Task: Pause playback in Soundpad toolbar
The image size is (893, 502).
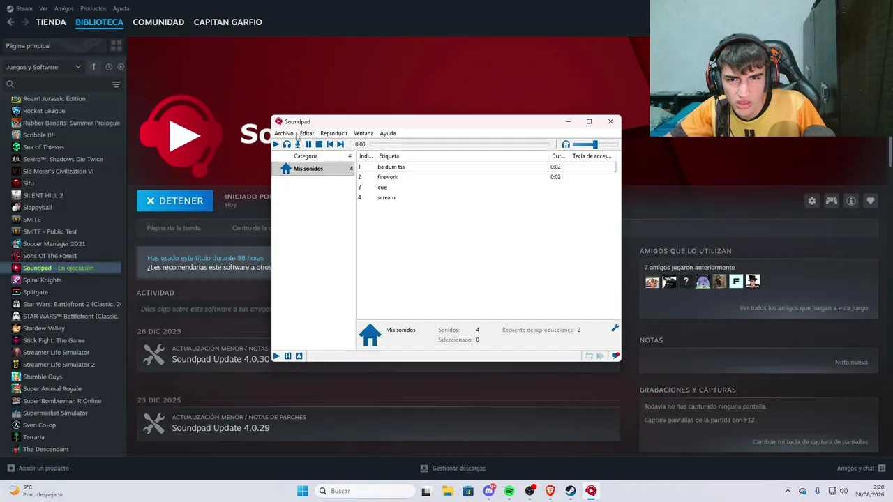Action: tap(308, 144)
